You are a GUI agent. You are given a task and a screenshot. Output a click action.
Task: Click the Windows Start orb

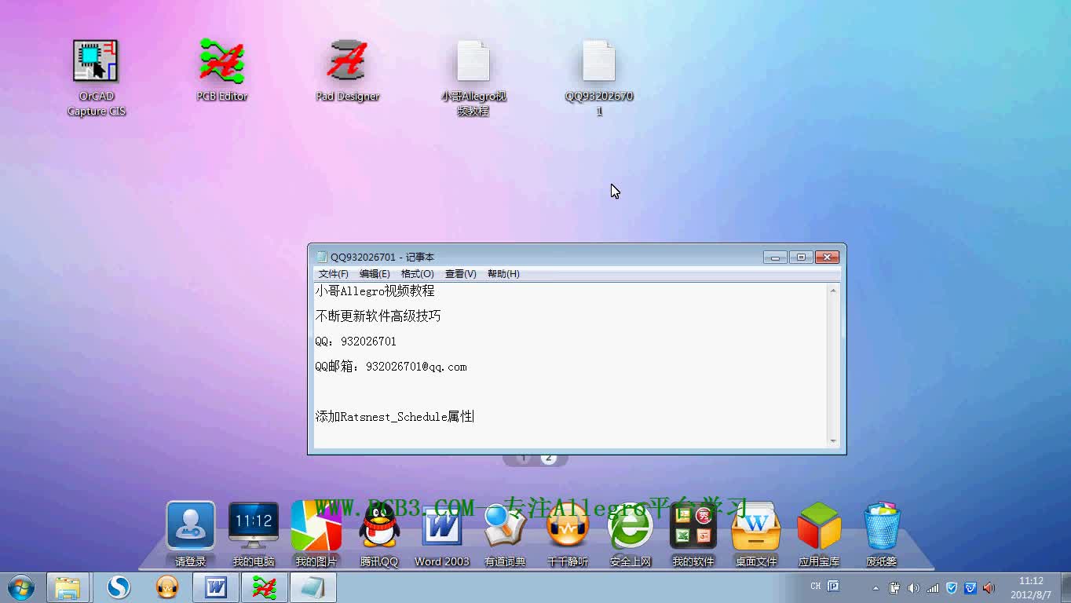[x=20, y=587]
